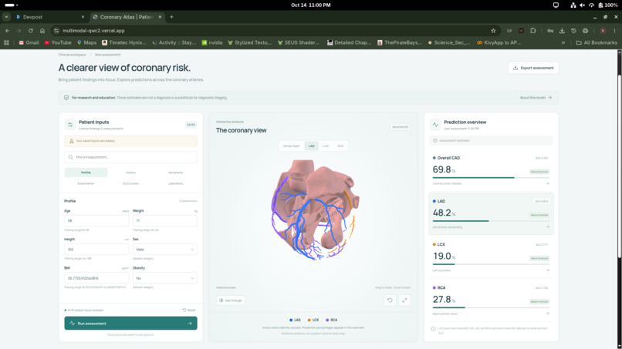Open RCA card details arrow

[547, 314]
